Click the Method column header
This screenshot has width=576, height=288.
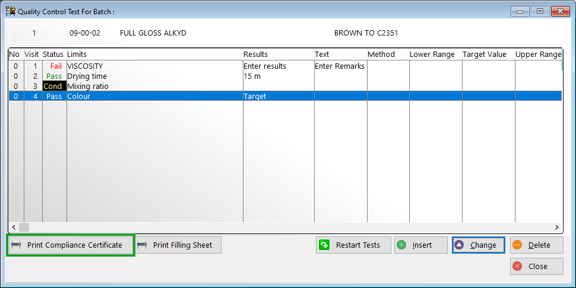pyautogui.click(x=381, y=55)
